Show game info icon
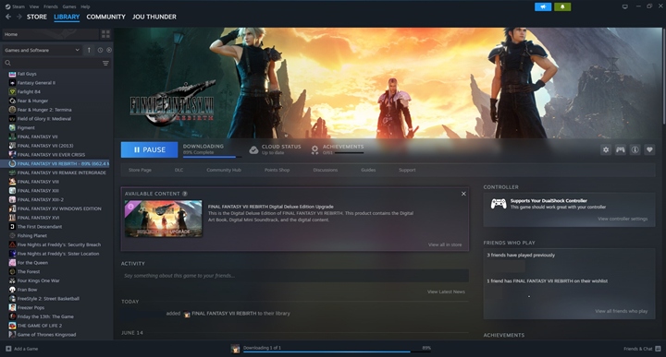This screenshot has height=357, width=666. pyautogui.click(x=635, y=150)
